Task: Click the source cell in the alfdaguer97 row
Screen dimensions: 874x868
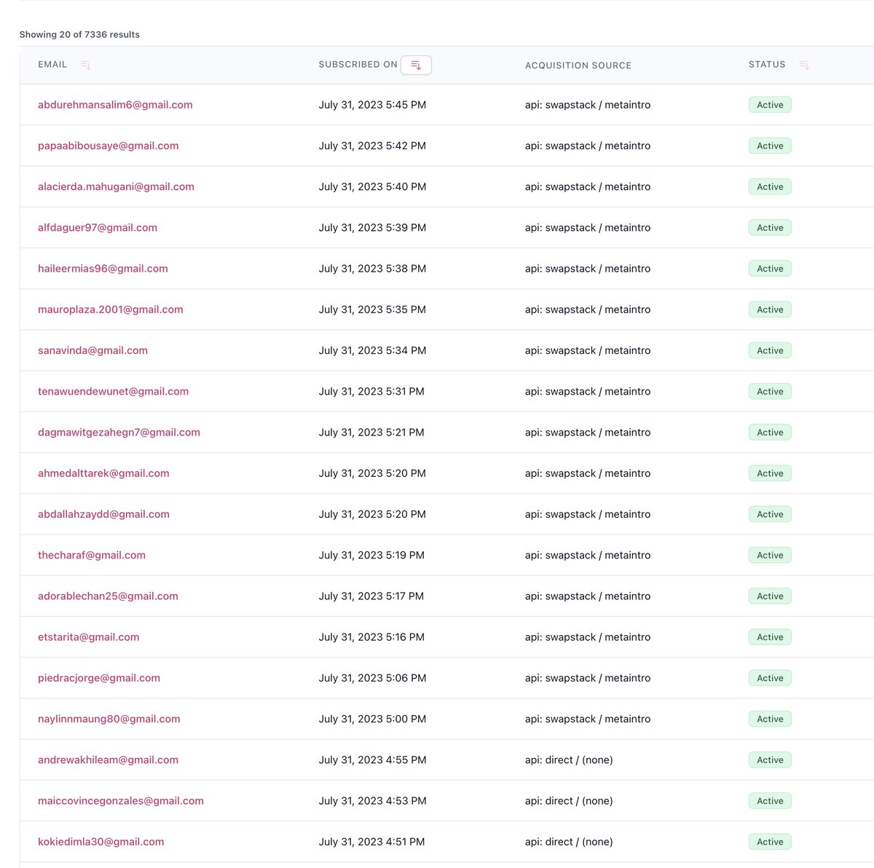Action: pyautogui.click(x=588, y=228)
